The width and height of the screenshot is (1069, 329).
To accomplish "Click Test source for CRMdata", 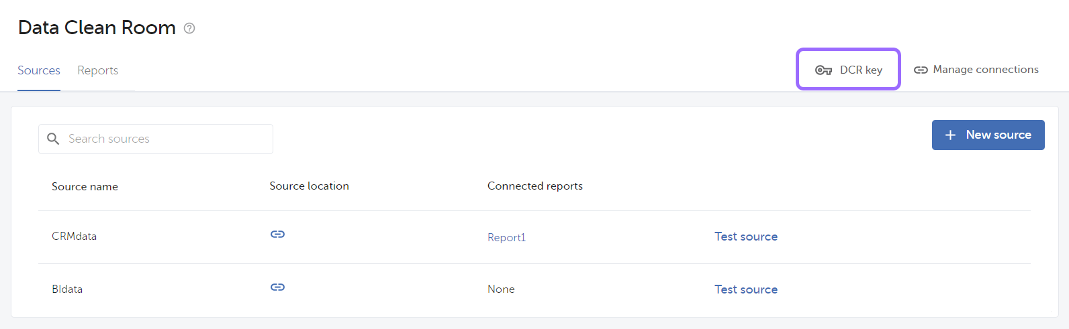I will click(x=745, y=237).
